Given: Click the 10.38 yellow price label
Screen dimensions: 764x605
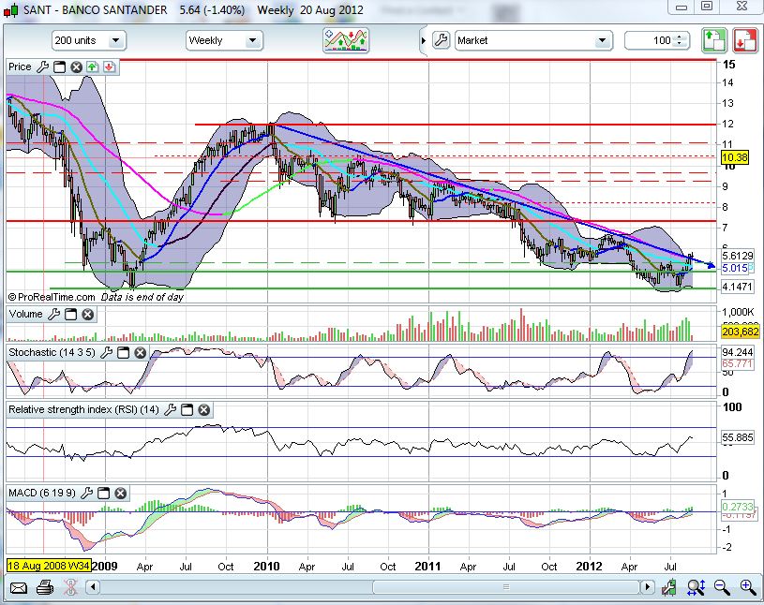Looking at the screenshot, I should (x=734, y=157).
